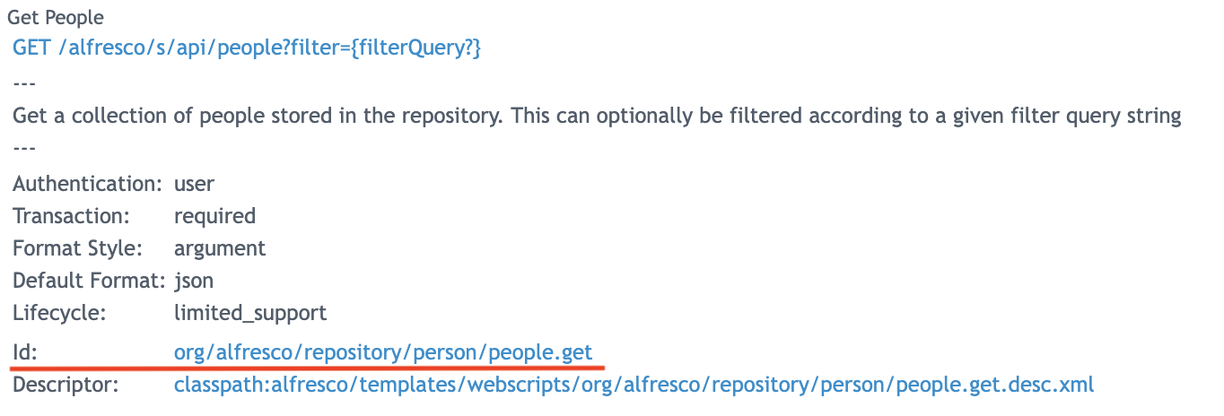The height and width of the screenshot is (416, 1224).
Task: Click the description text about collection of people
Action: (x=597, y=116)
